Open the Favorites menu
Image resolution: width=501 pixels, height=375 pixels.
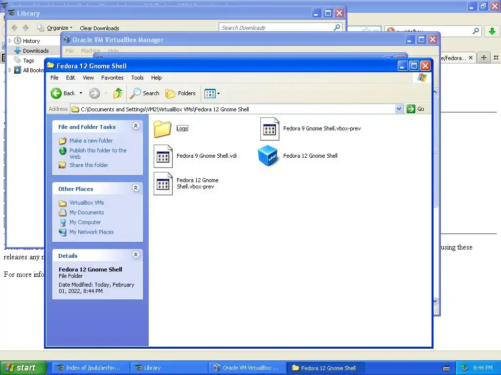click(x=112, y=78)
